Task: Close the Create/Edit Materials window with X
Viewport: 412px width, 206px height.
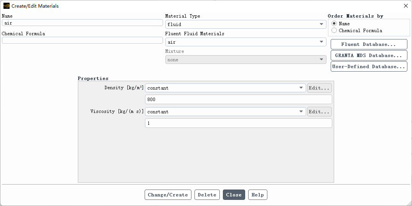Action: [406, 6]
